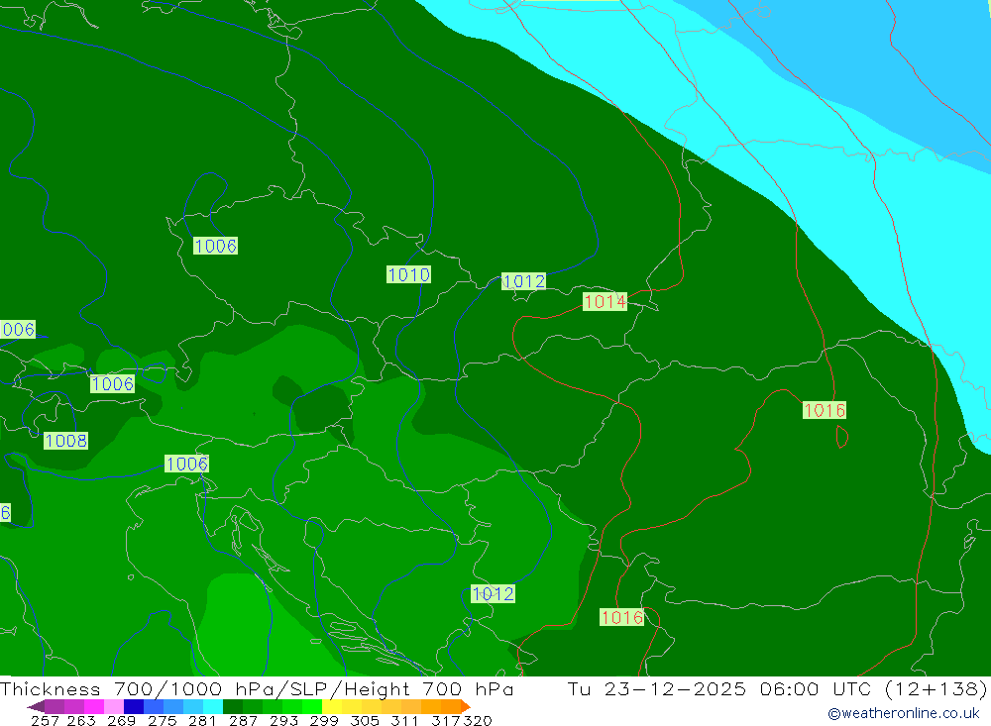Click the legend value 305
The height and width of the screenshot is (726, 991).
click(364, 720)
